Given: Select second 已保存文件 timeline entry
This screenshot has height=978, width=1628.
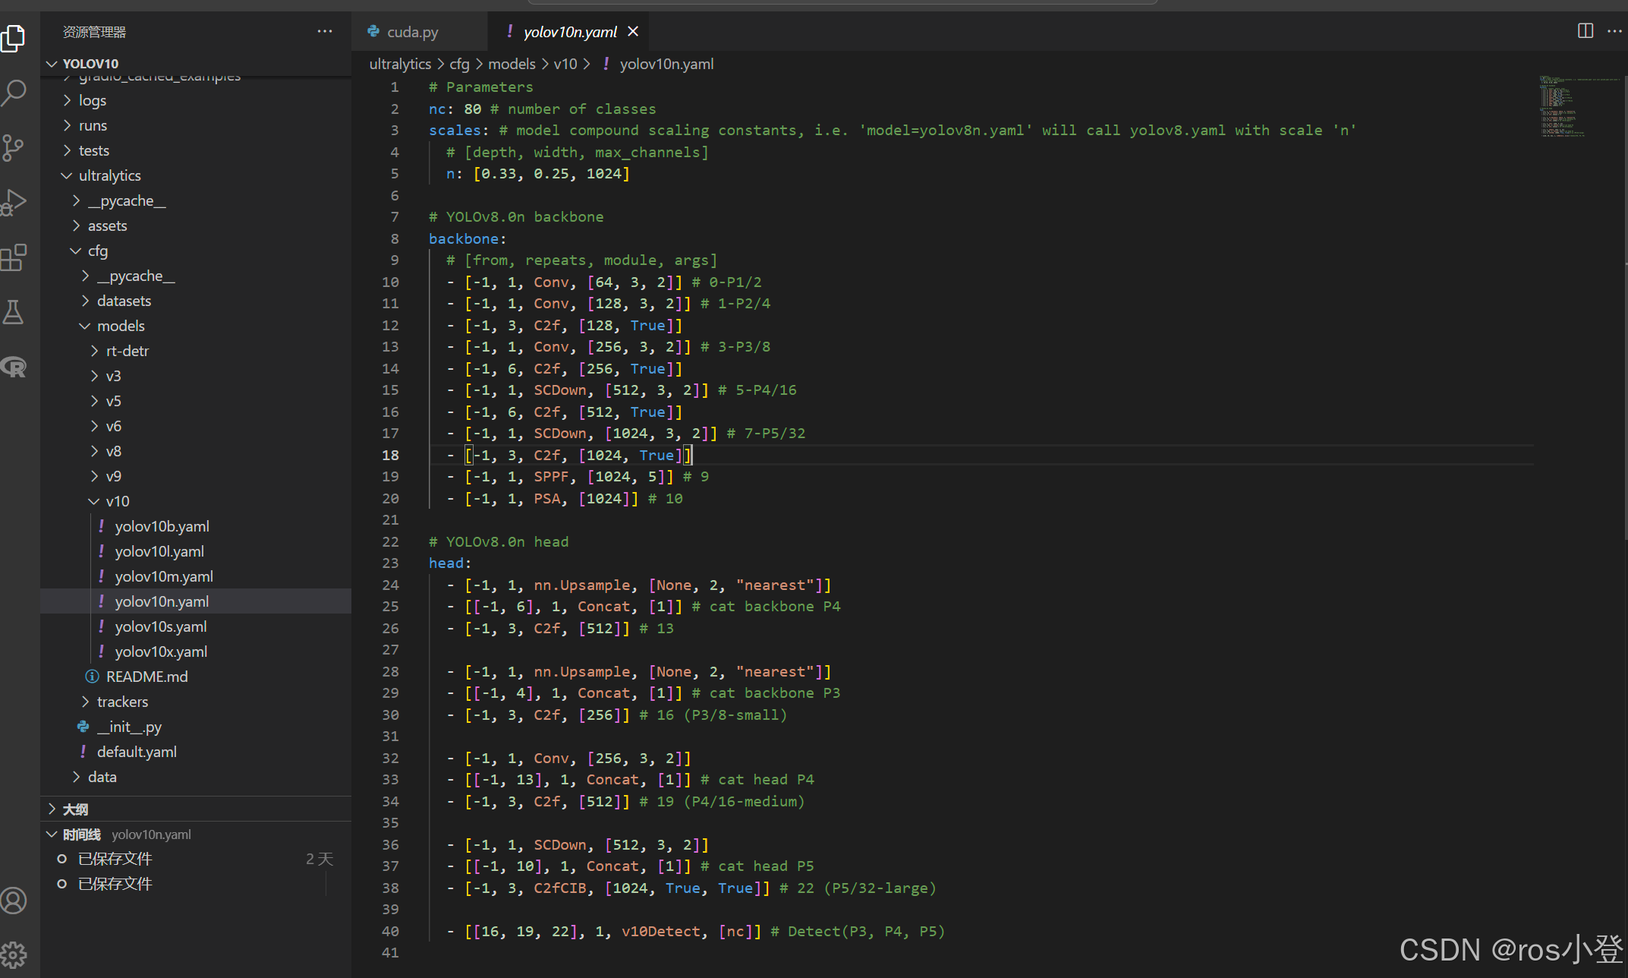Looking at the screenshot, I should pos(196,884).
